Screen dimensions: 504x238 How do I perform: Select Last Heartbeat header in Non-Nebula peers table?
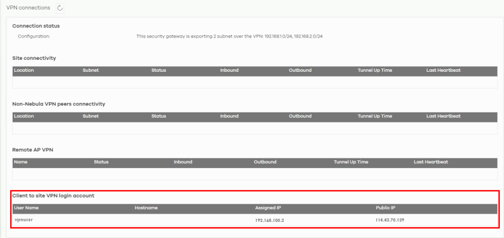[443, 116]
